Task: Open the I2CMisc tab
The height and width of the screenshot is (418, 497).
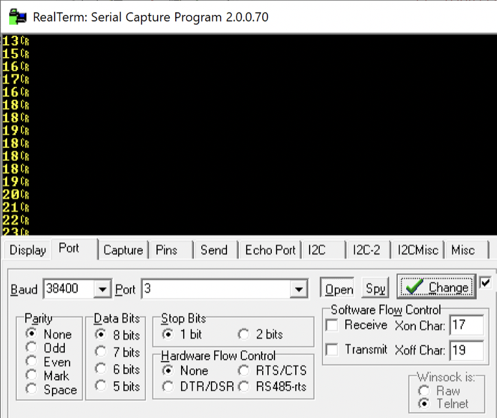Action: pos(417,250)
